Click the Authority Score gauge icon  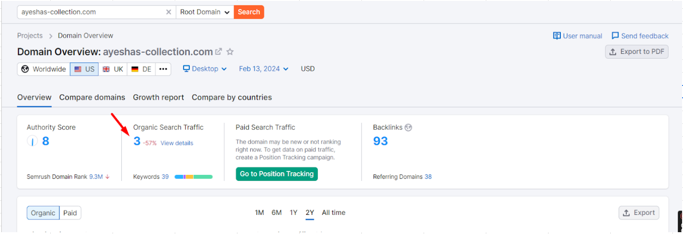coord(32,141)
